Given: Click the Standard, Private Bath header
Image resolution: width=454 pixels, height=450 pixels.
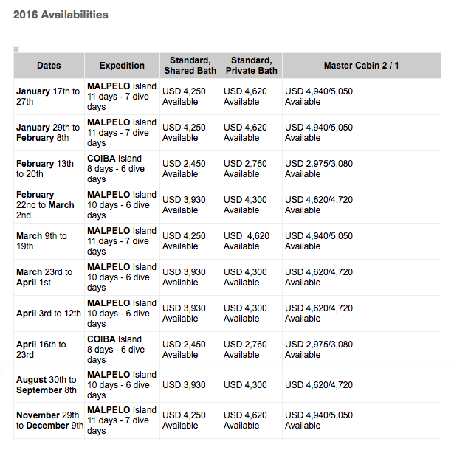Looking at the screenshot, I should (x=252, y=66).
